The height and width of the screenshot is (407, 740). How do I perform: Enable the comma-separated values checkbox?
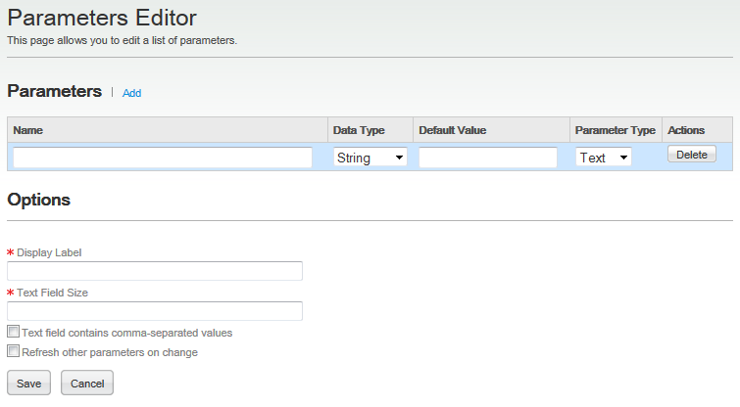tap(13, 333)
